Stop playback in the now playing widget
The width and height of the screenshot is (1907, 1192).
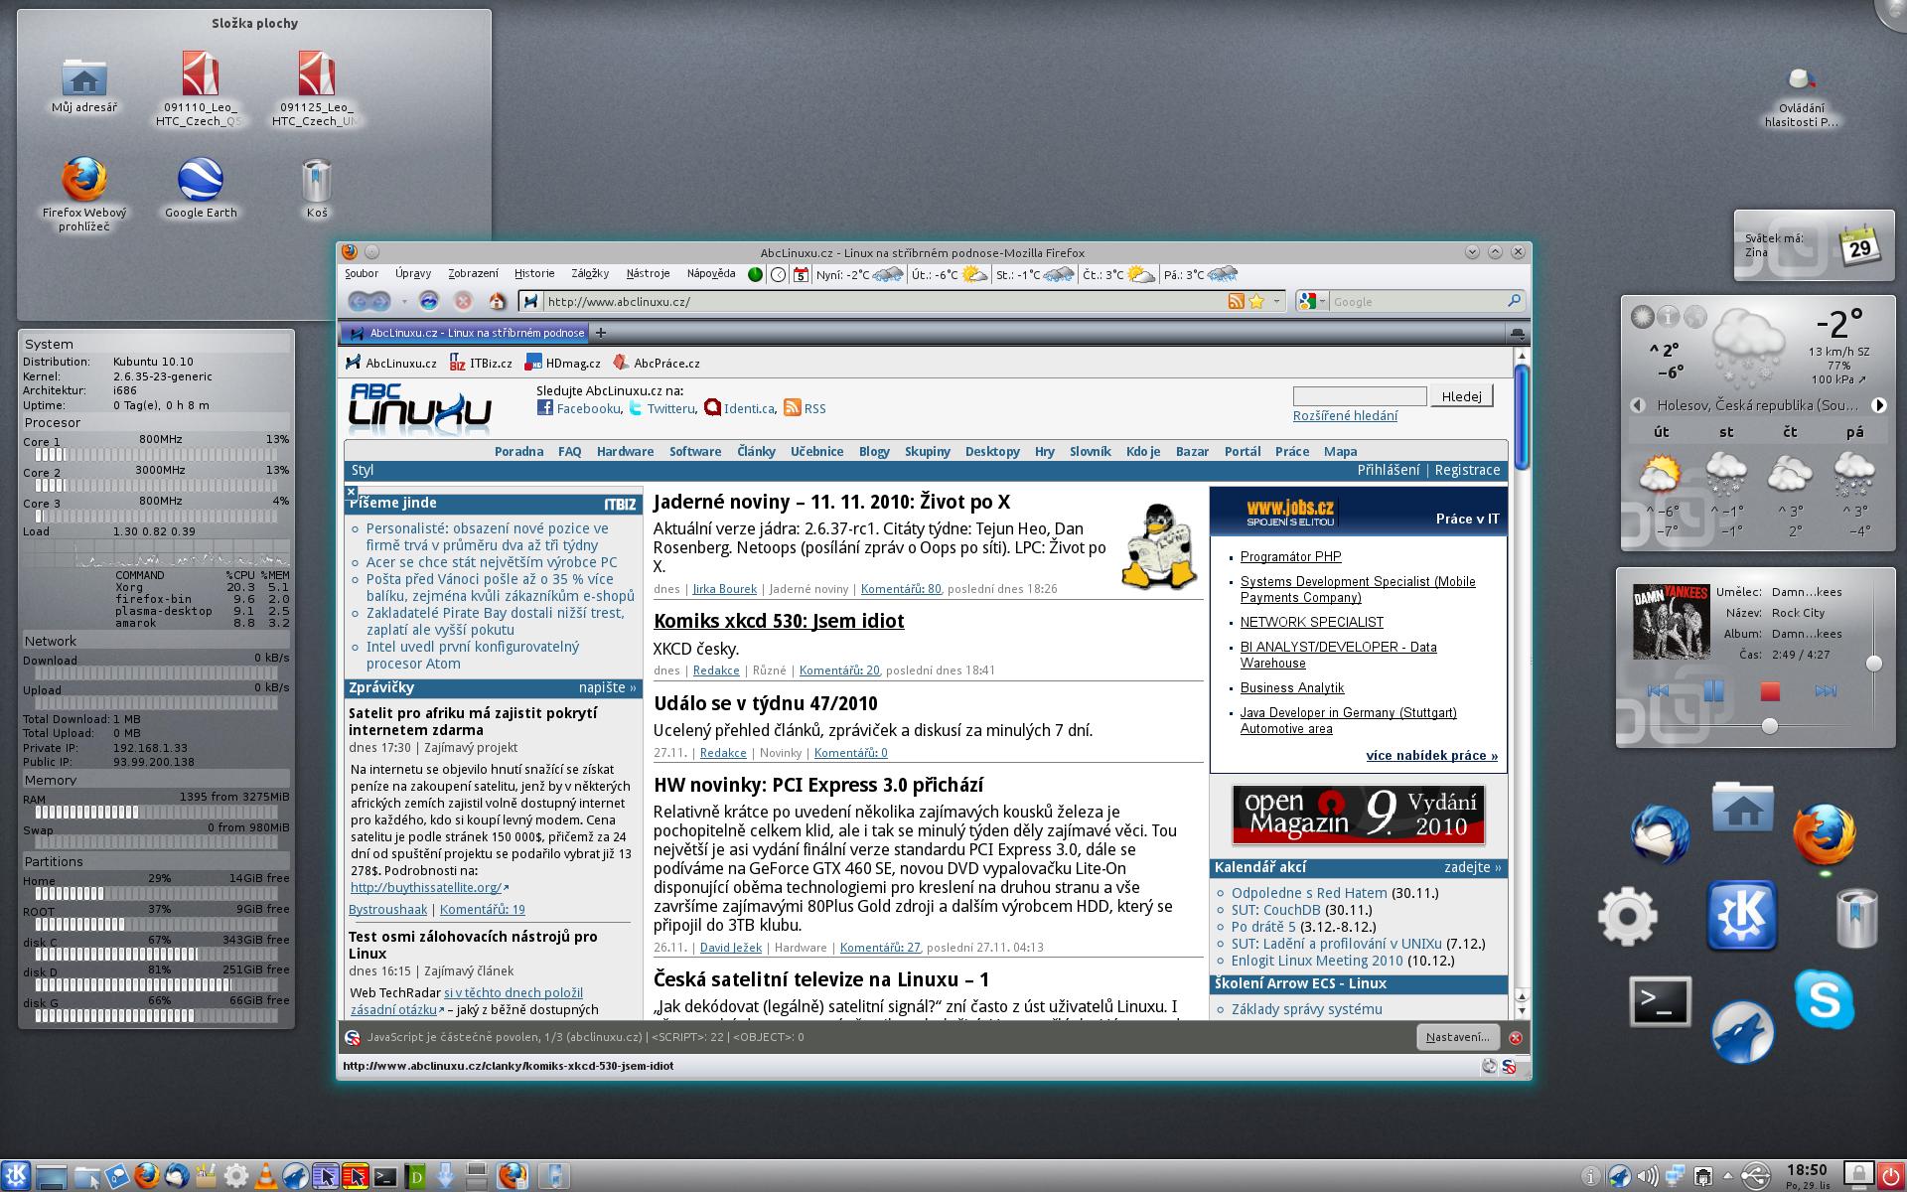tap(1769, 690)
